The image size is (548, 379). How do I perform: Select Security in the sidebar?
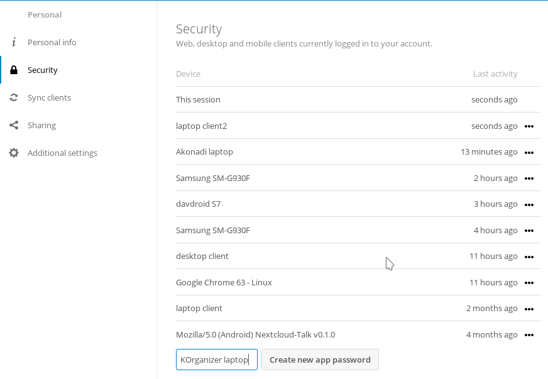pos(42,70)
